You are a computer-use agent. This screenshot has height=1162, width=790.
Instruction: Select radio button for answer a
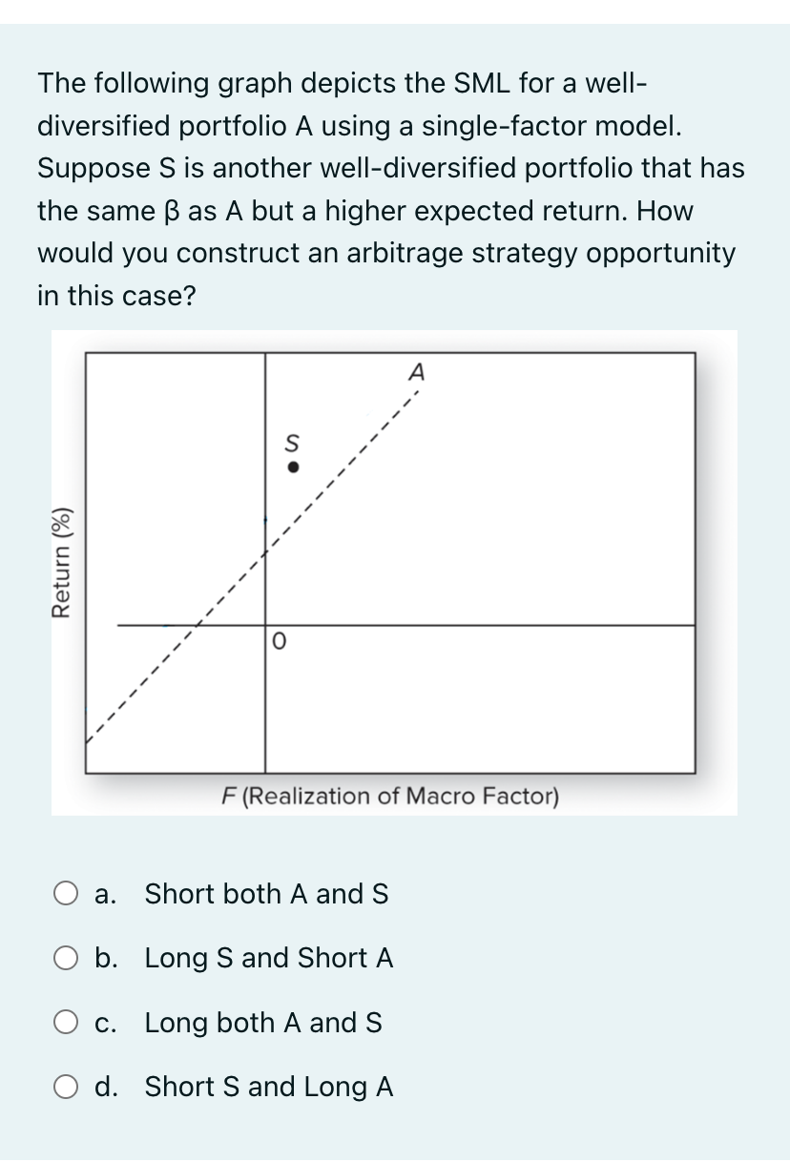(x=66, y=894)
